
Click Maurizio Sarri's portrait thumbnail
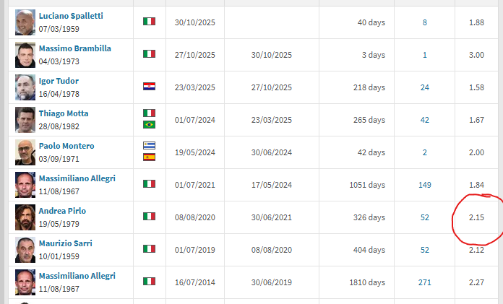pos(25,250)
